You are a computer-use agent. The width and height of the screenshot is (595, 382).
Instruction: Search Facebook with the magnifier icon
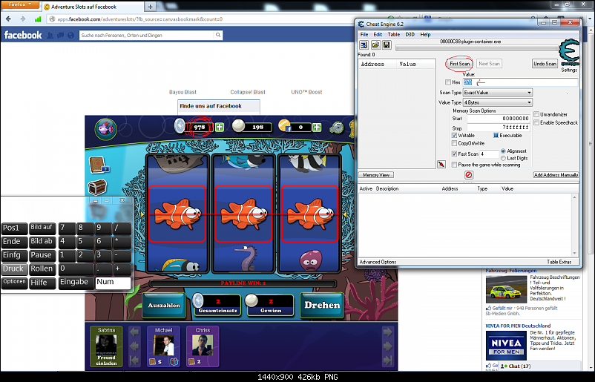tap(218, 35)
